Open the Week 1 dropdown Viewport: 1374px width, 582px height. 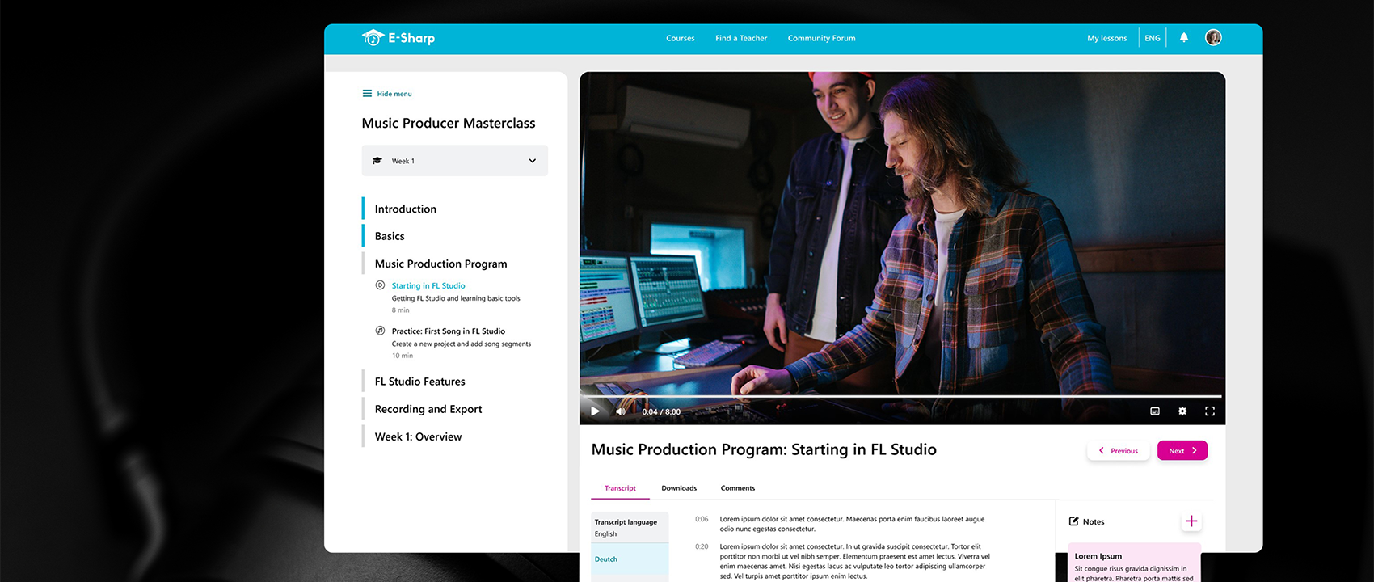click(x=454, y=161)
